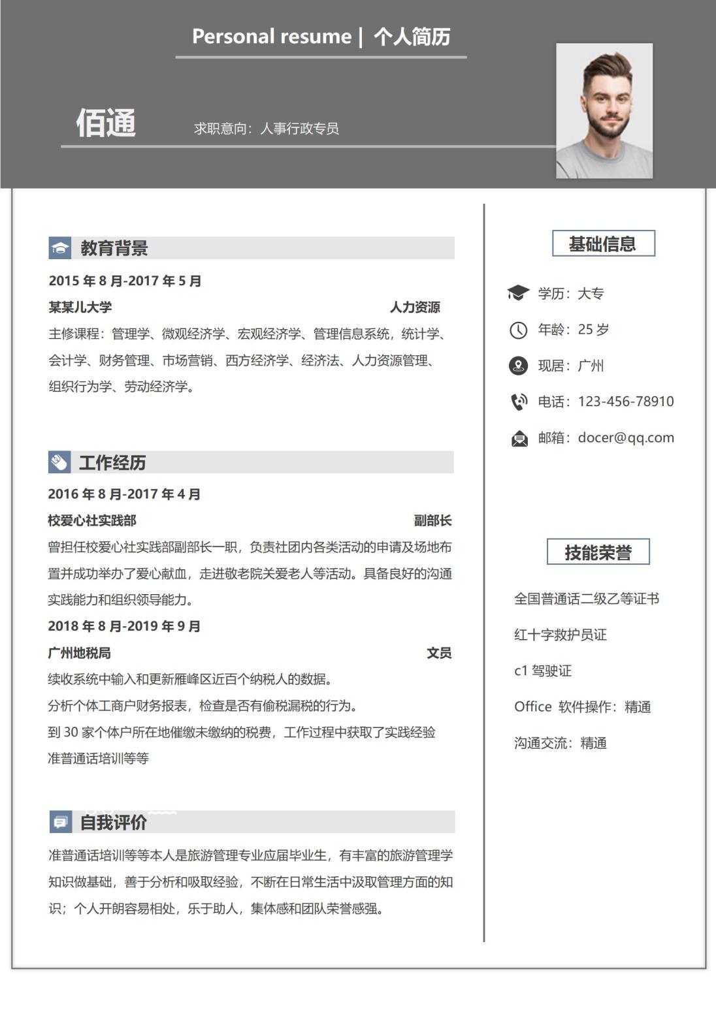
Task: Click the 工作经历 section heading
Action: [x=112, y=463]
